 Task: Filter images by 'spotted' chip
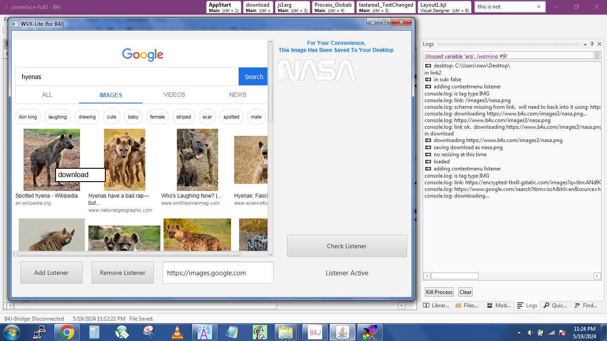pyautogui.click(x=232, y=117)
